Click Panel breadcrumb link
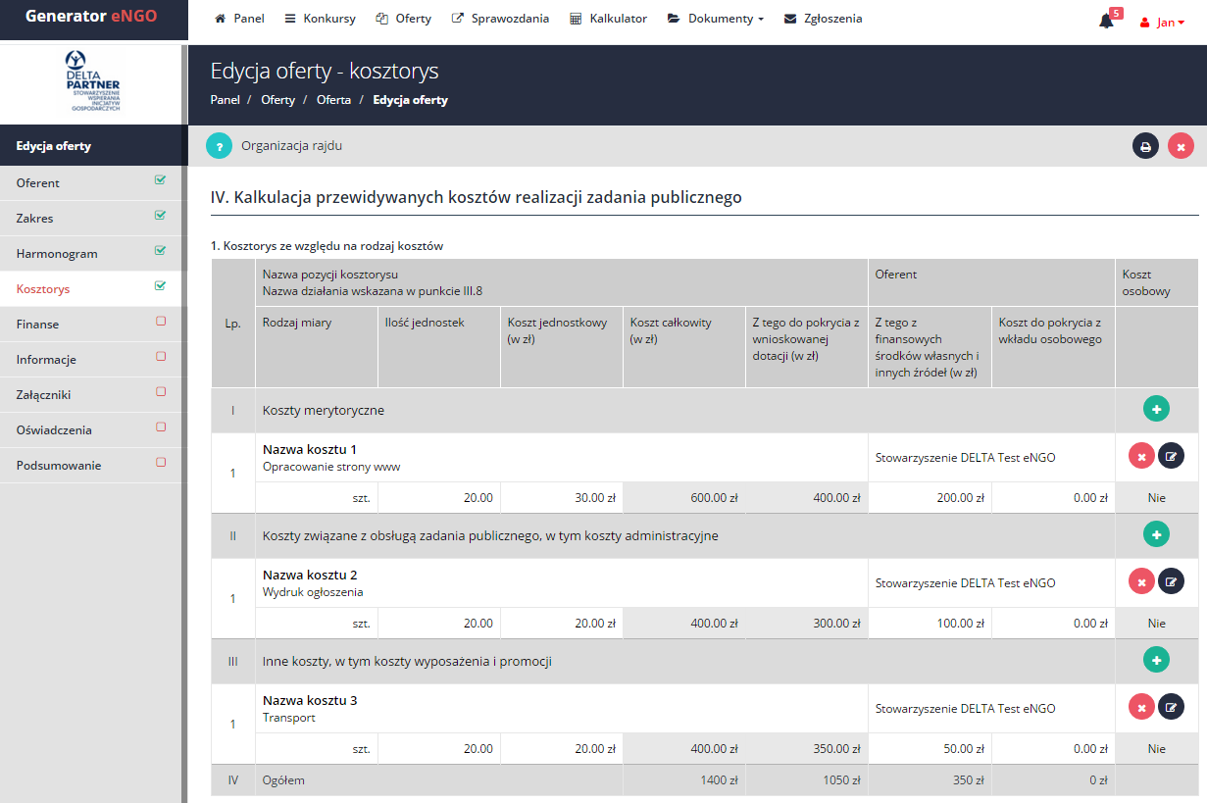 click(x=226, y=100)
